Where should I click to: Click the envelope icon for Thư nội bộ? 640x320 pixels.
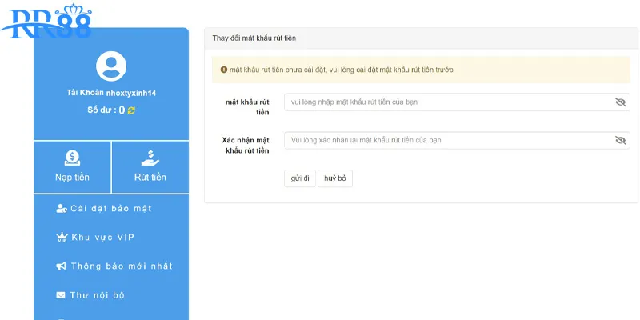tap(62, 295)
